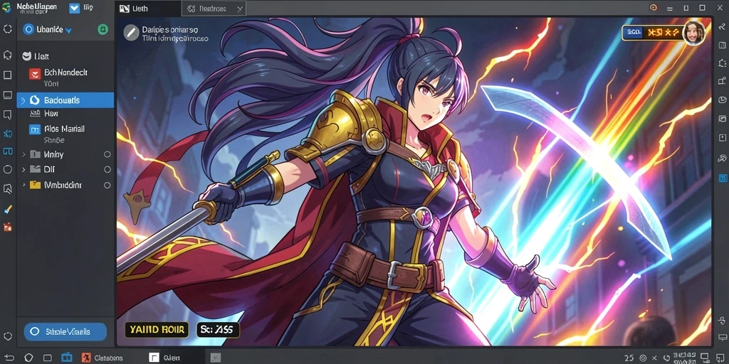Viewport: 729px width, 364px height.
Task: Open the orange Clatebins taskbar app
Action: (x=102, y=358)
